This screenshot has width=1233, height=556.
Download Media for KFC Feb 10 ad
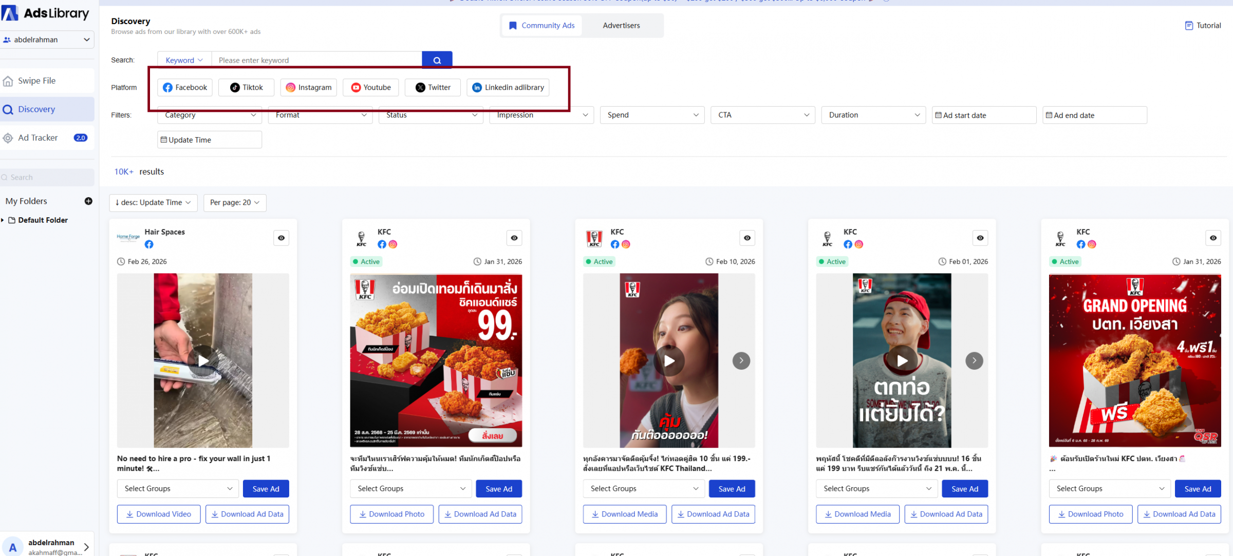[x=625, y=514]
